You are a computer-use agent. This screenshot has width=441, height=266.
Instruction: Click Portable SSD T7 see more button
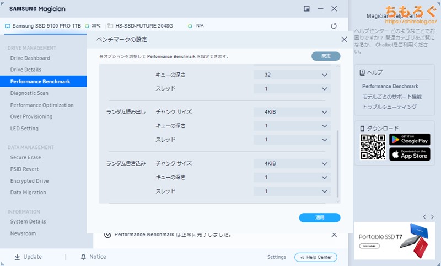point(369,246)
